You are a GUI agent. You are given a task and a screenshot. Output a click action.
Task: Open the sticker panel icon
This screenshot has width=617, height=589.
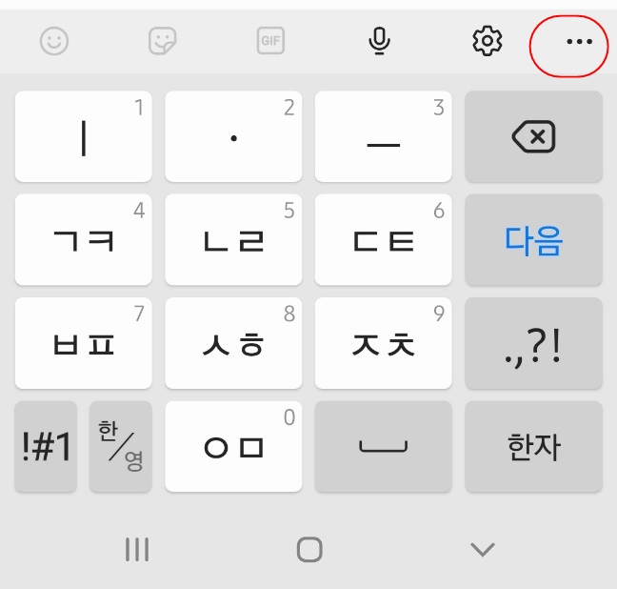[x=163, y=41]
